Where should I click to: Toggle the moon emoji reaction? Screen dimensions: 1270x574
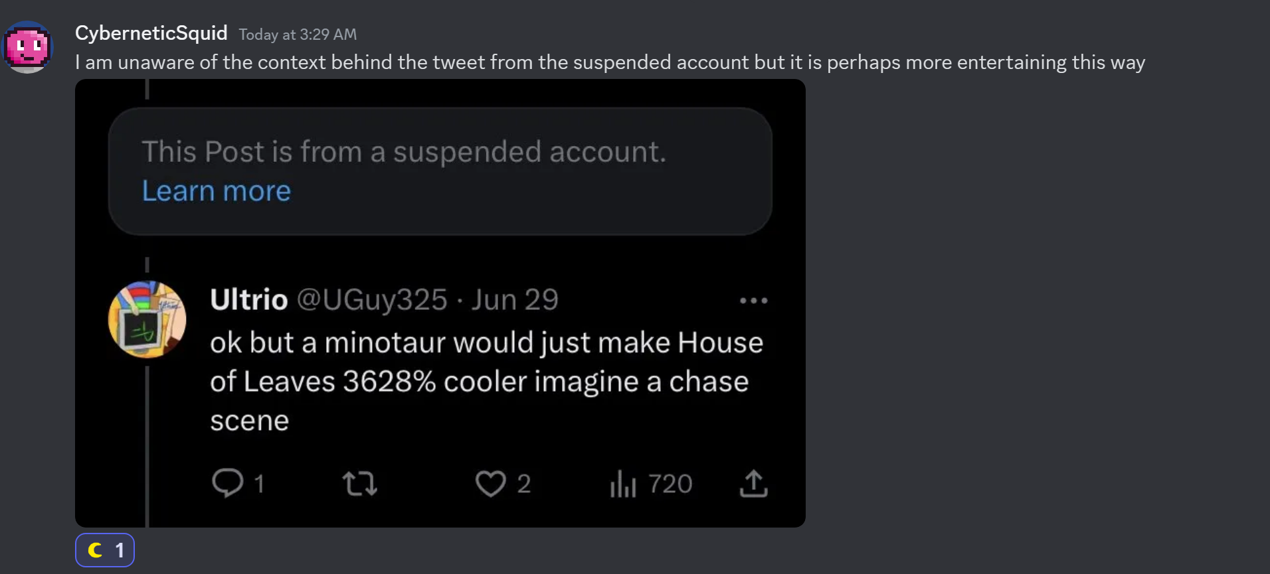(x=105, y=550)
